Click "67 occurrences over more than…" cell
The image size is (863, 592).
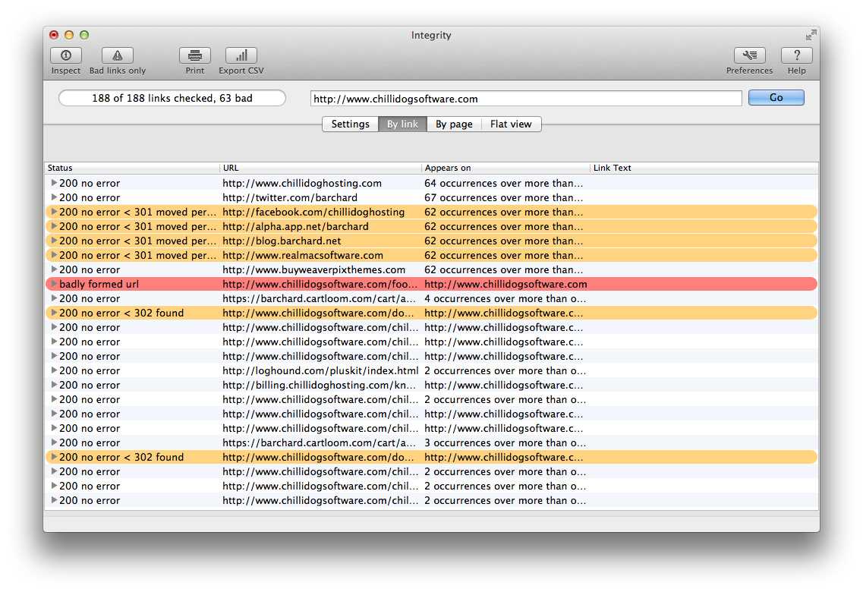503,197
